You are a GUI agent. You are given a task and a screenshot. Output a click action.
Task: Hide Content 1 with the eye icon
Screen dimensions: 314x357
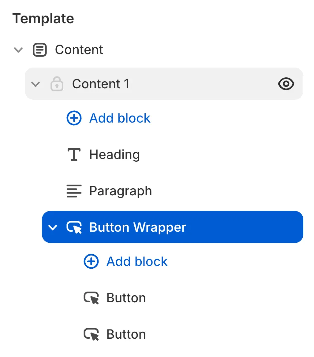coord(286,84)
